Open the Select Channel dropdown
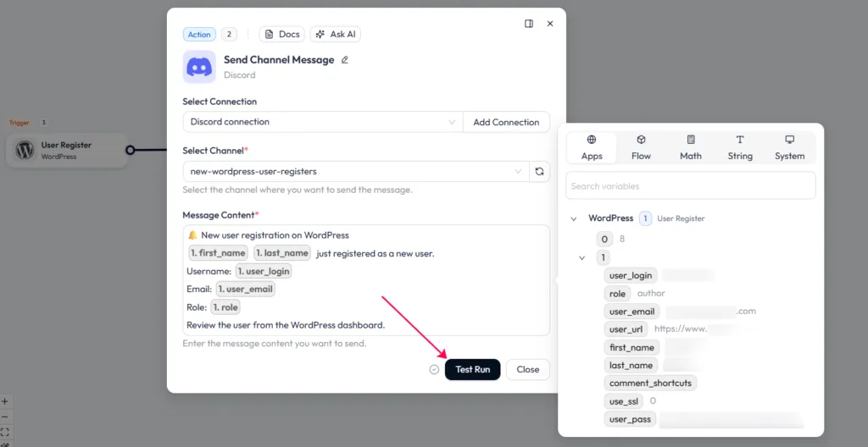This screenshot has height=447, width=868. coord(356,172)
